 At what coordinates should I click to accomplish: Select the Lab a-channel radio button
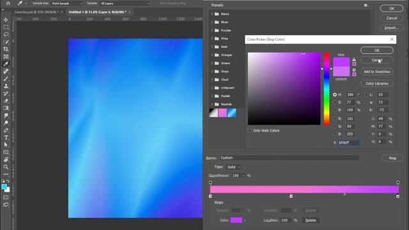(x=366, y=102)
